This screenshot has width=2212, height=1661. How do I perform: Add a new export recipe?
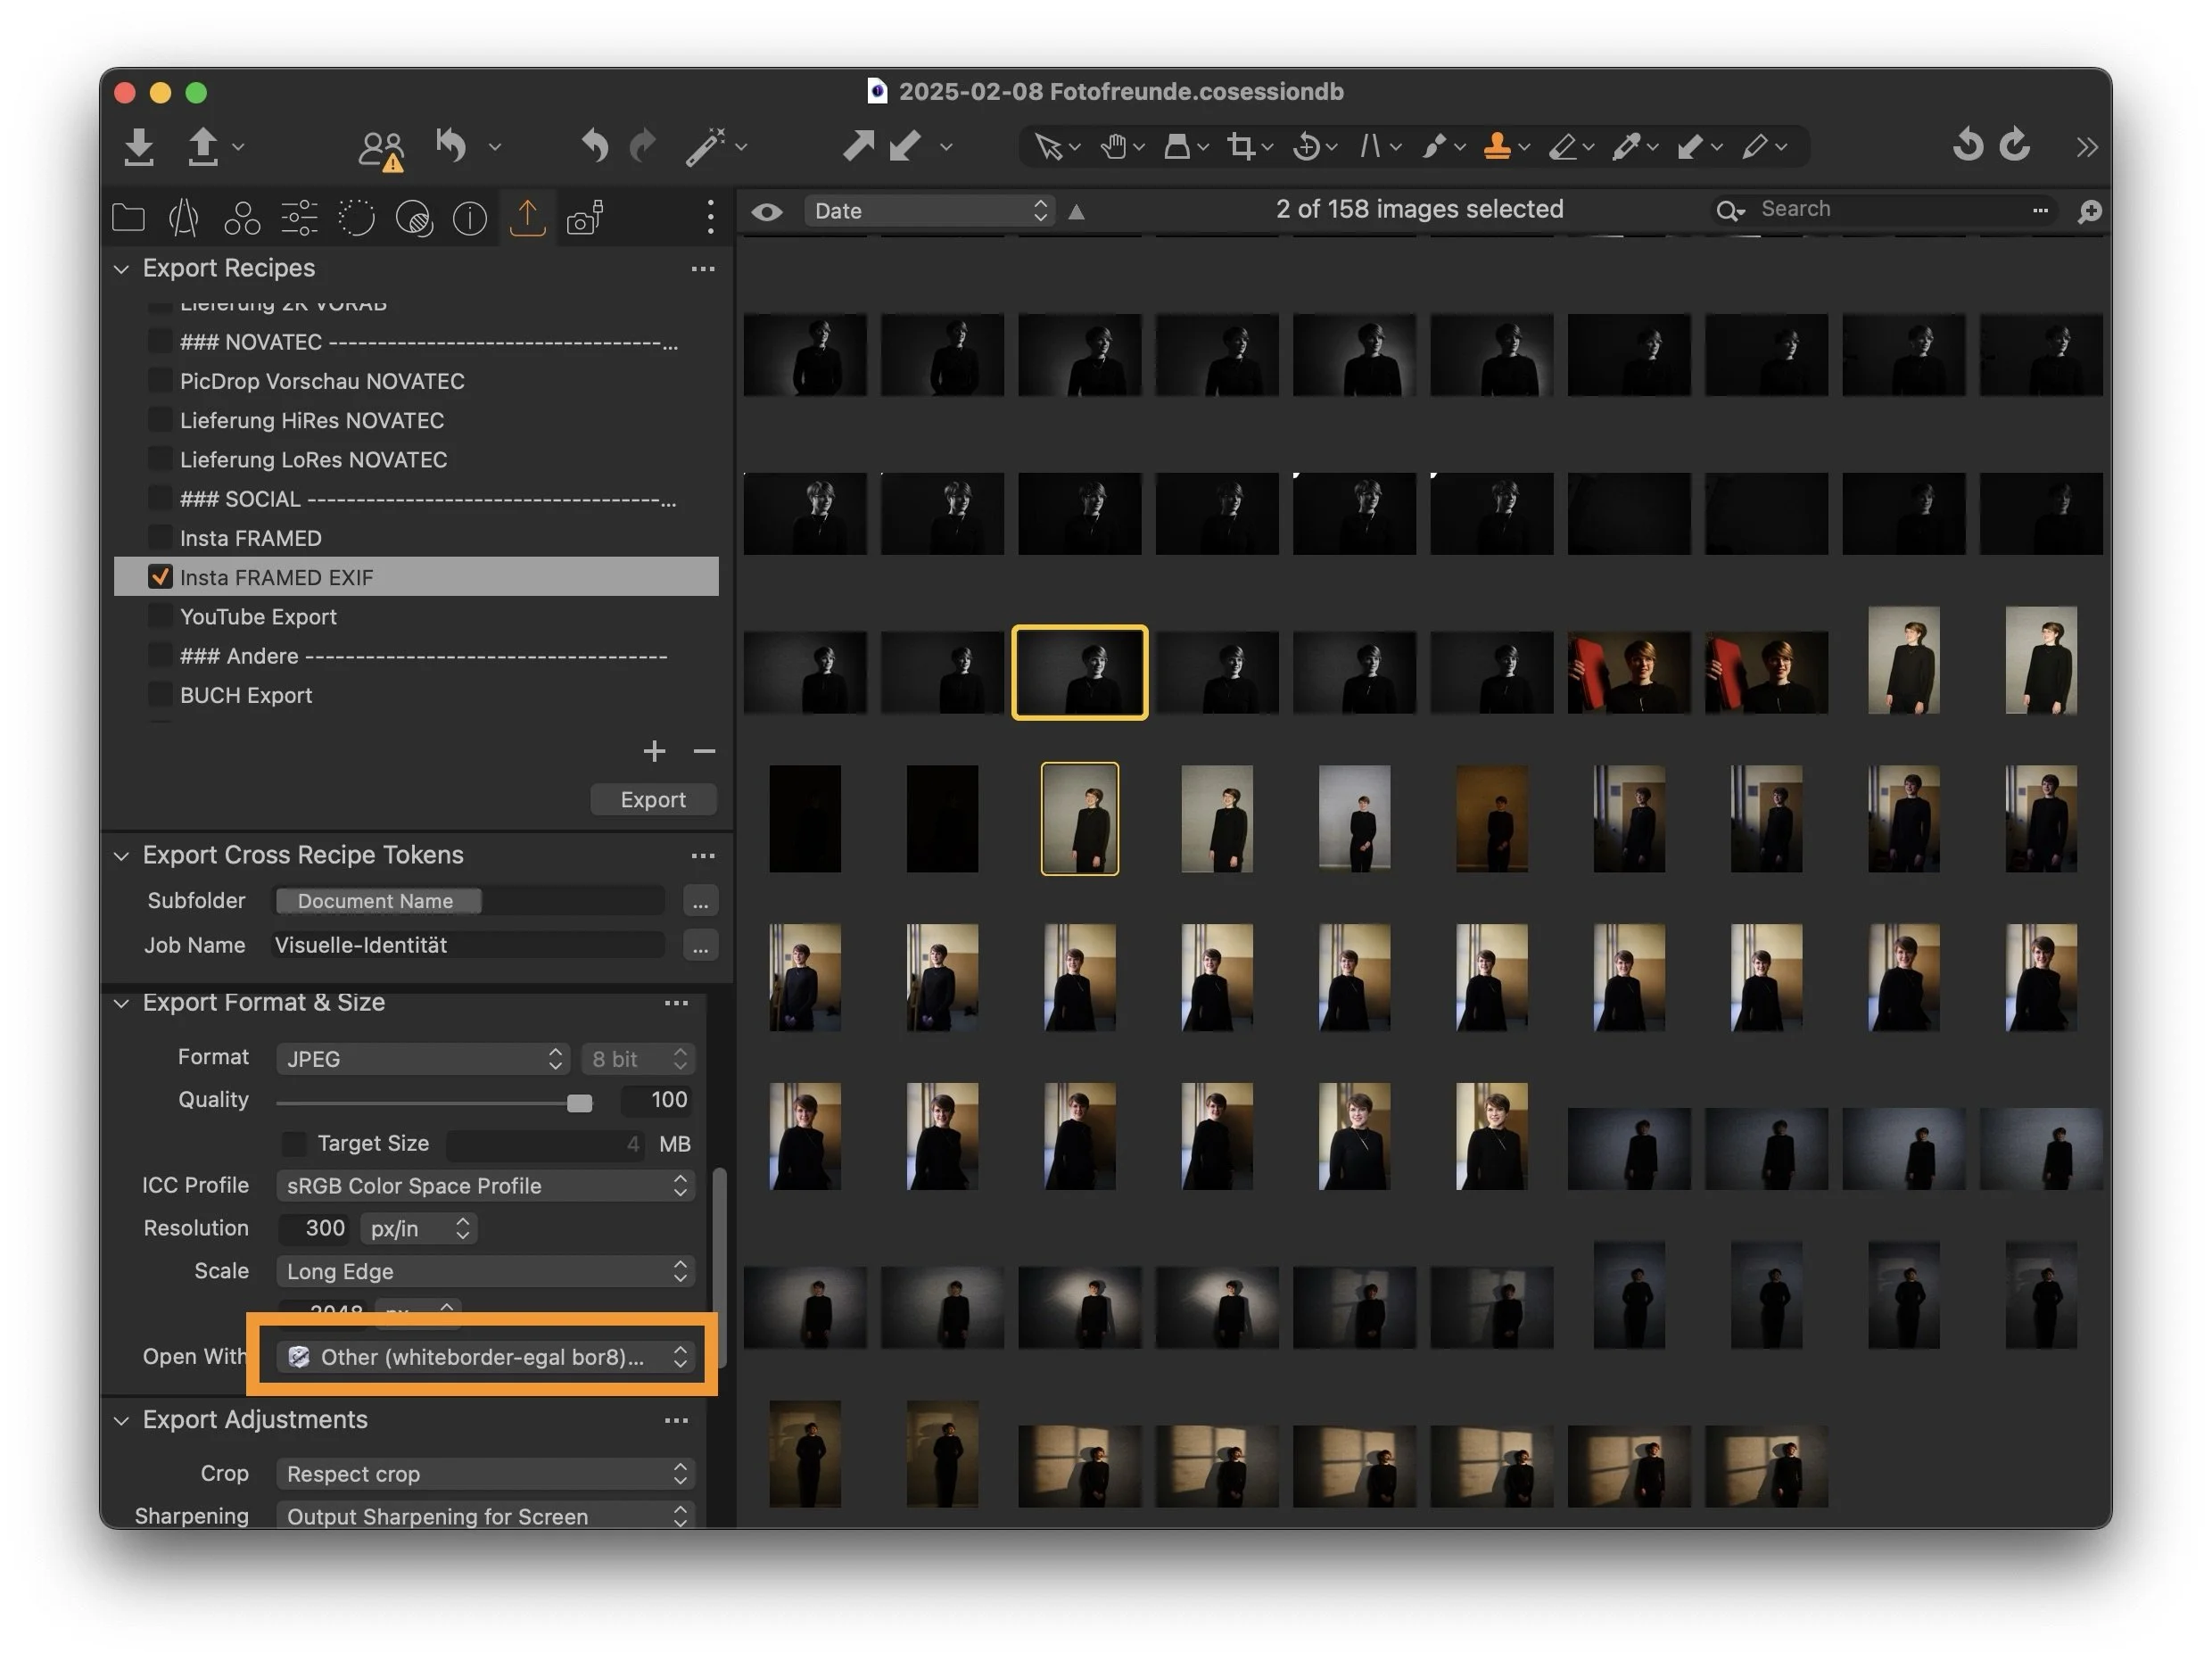[x=654, y=751]
